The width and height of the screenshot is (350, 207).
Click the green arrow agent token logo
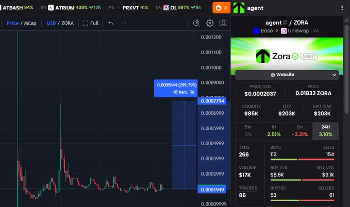click(239, 8)
